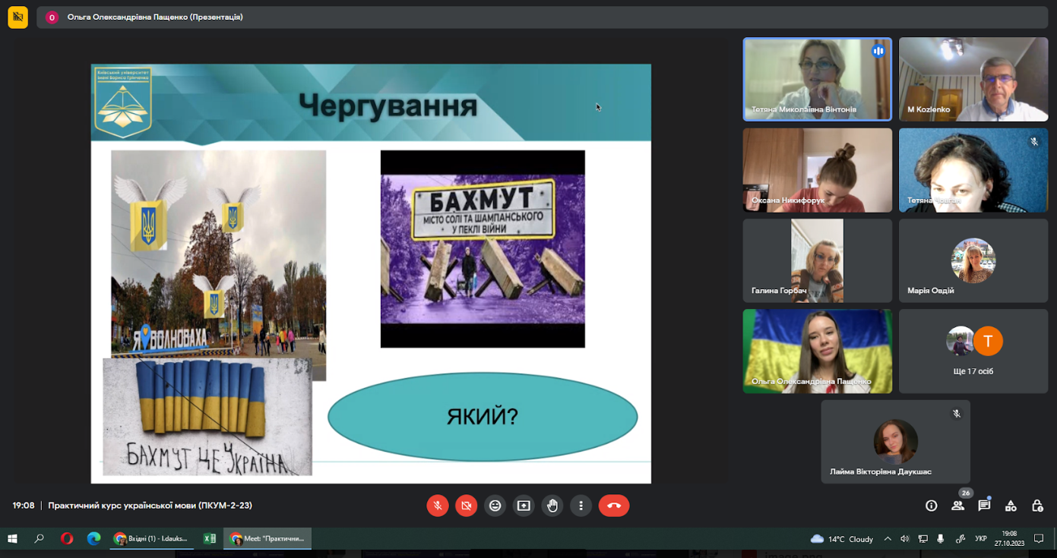Raise hand in the meeting
The image size is (1057, 558).
tap(552, 506)
